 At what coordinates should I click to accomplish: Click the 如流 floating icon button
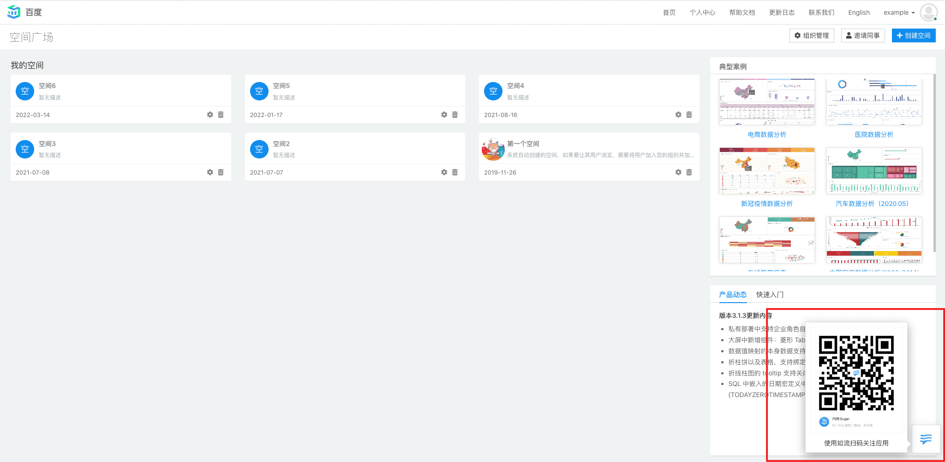pyautogui.click(x=926, y=439)
